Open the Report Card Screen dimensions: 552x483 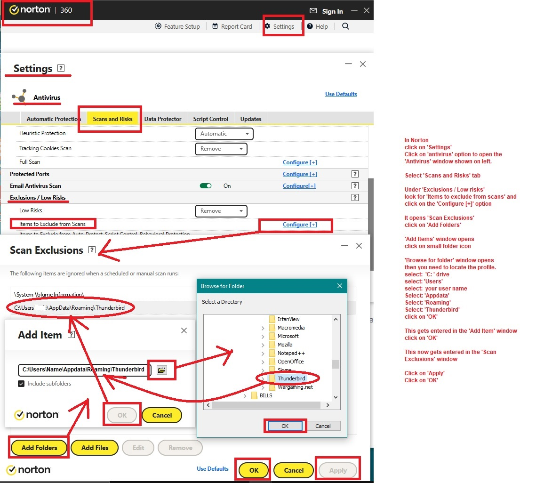click(232, 26)
